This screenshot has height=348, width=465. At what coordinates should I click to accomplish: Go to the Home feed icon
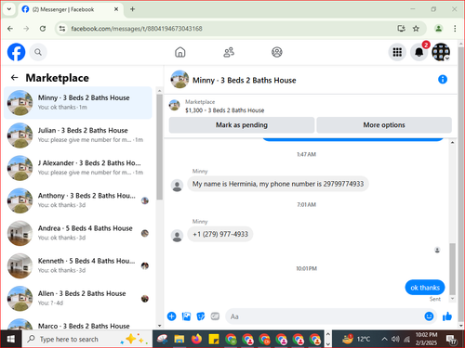click(x=180, y=52)
